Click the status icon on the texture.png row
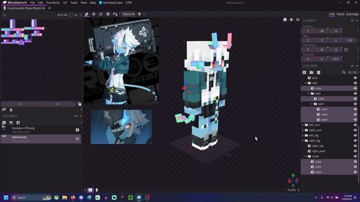360x202 pixels. (78, 139)
